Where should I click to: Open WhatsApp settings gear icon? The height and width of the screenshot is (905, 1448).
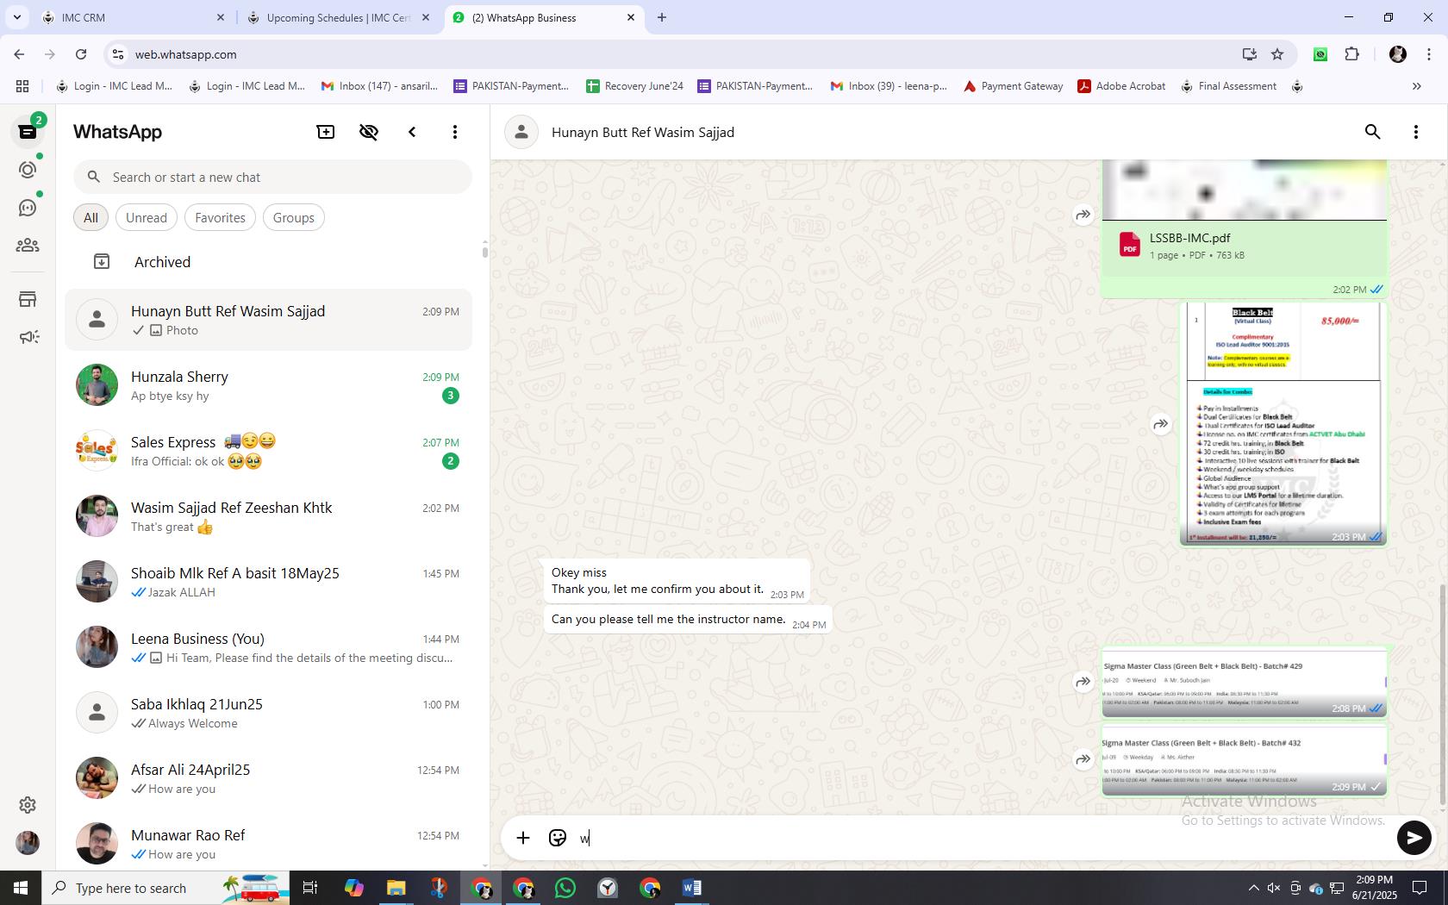tap(28, 805)
